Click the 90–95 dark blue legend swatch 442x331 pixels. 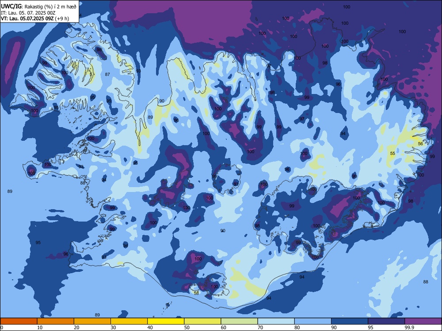pos(350,321)
